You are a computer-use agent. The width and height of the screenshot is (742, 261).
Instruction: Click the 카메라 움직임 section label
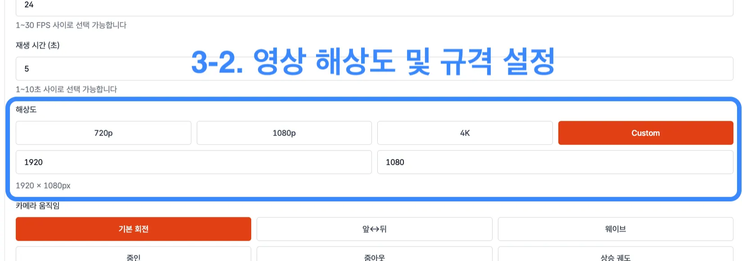click(38, 206)
